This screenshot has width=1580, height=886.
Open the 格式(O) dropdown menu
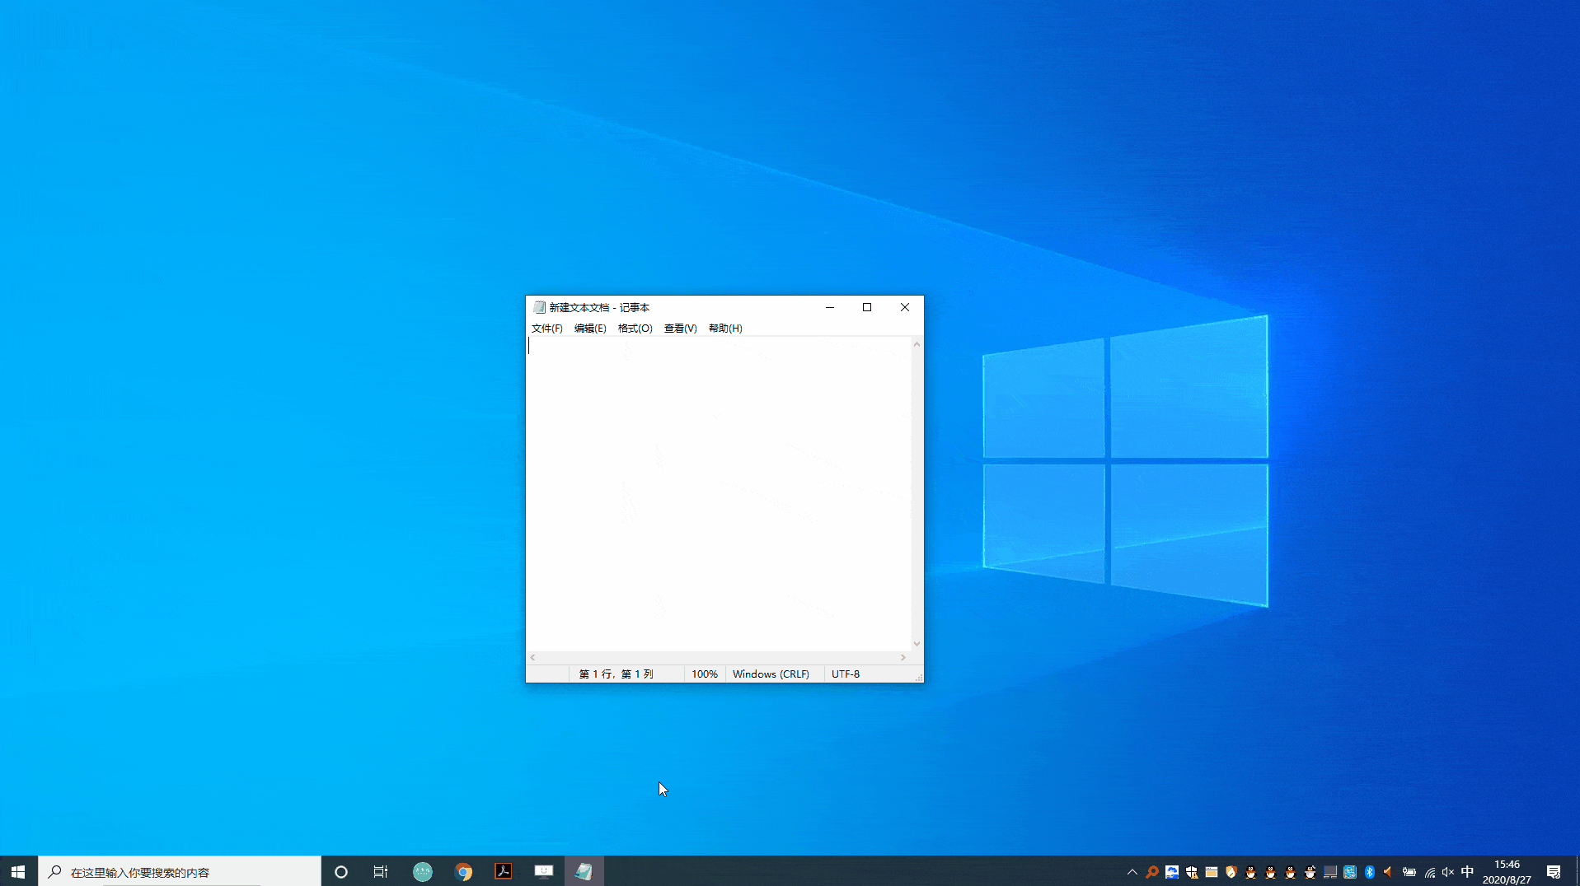(635, 329)
